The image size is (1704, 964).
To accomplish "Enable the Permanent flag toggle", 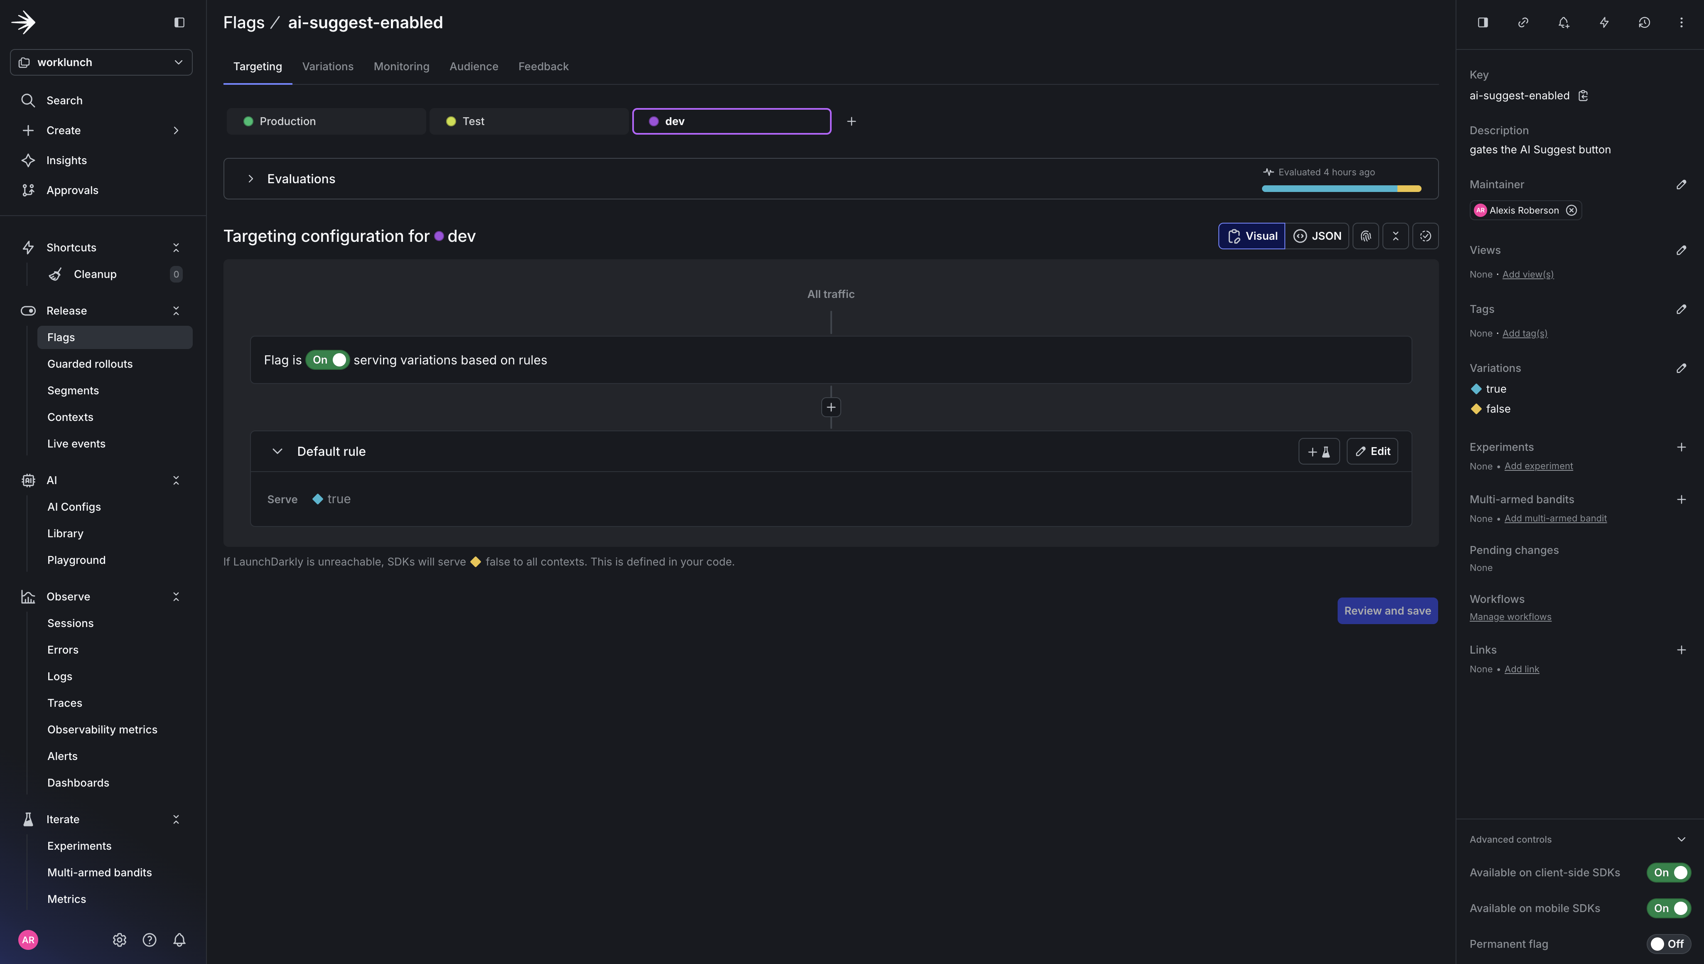I will tap(1668, 944).
